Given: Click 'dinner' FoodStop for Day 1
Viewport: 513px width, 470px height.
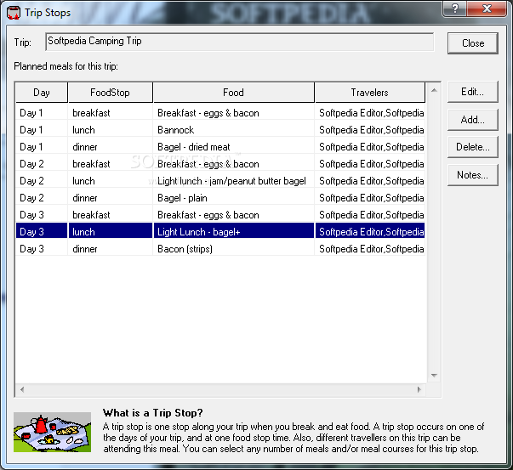Looking at the screenshot, I should [x=111, y=147].
